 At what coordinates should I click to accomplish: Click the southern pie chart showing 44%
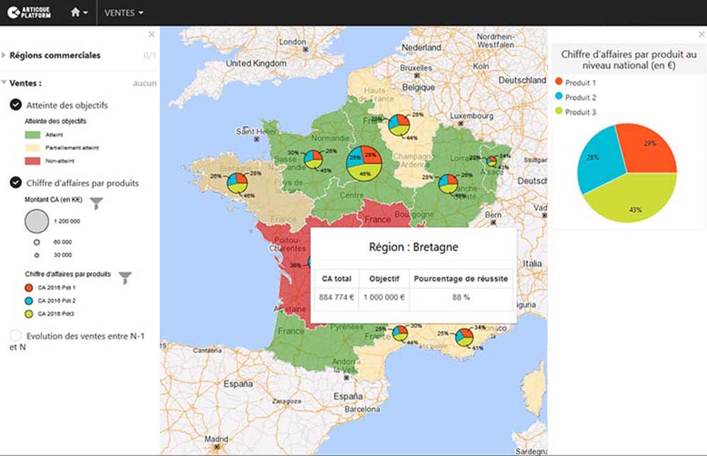[x=400, y=333]
